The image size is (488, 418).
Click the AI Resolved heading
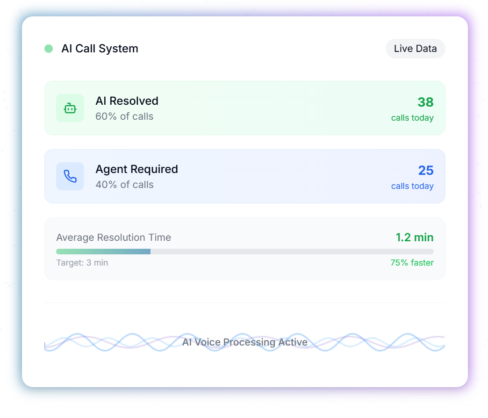[x=127, y=101]
